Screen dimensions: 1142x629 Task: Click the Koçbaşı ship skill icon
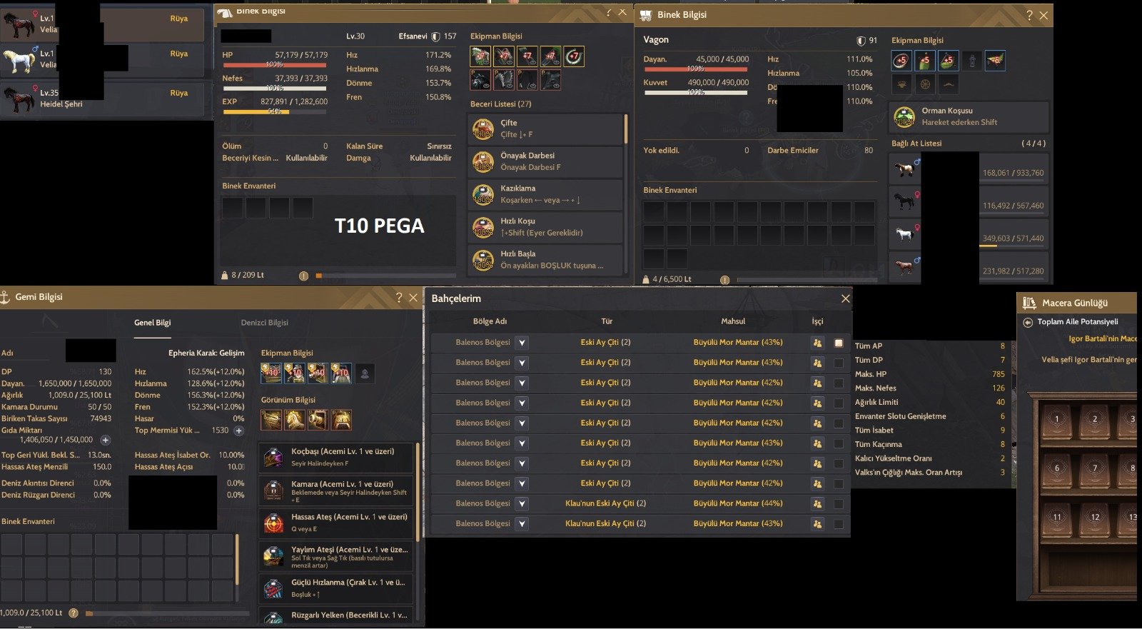(273, 458)
